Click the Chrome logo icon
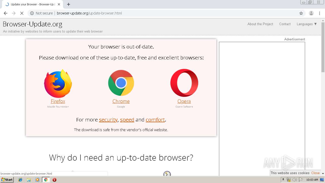The width and height of the screenshot is (325, 183). click(121, 83)
